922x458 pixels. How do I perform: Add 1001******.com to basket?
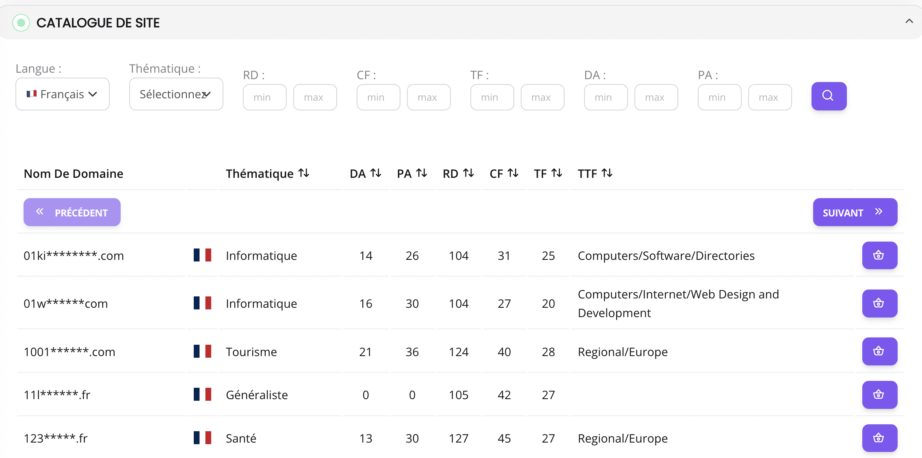[x=880, y=351]
